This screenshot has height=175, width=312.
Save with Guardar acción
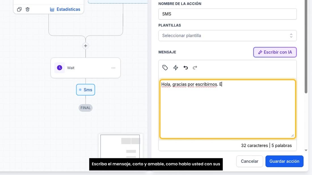point(284,161)
